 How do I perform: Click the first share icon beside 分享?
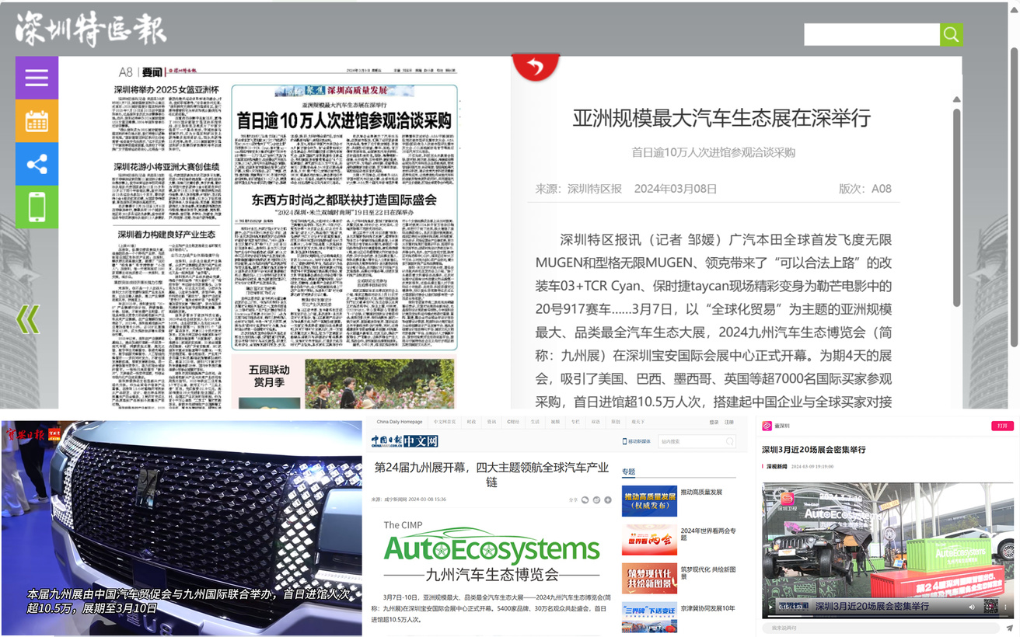[585, 500]
